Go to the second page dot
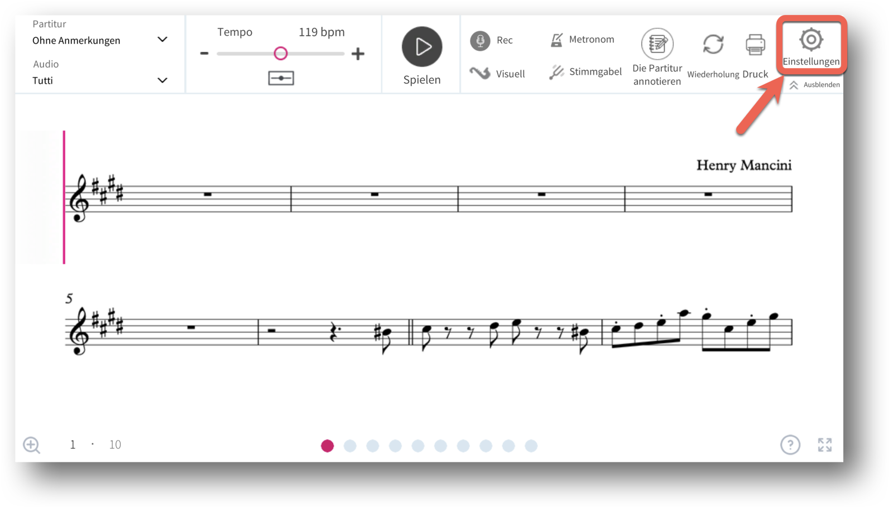This screenshot has width=893, height=508. coord(350,446)
